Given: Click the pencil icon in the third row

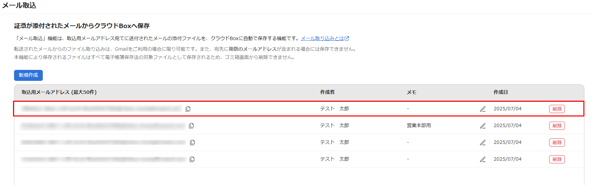Looking at the screenshot, I should pyautogui.click(x=483, y=143).
